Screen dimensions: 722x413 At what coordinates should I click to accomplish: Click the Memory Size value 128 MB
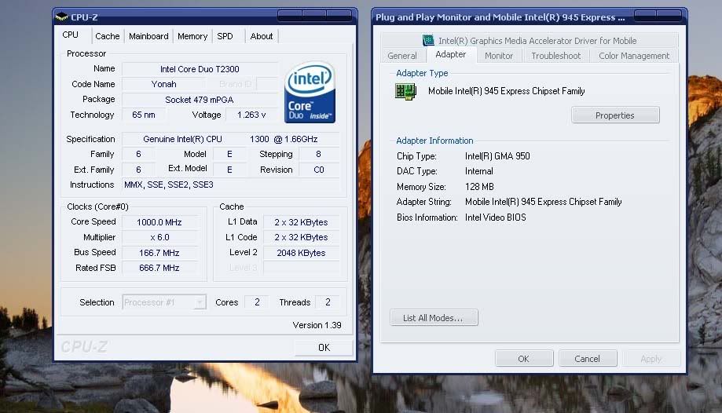(479, 186)
